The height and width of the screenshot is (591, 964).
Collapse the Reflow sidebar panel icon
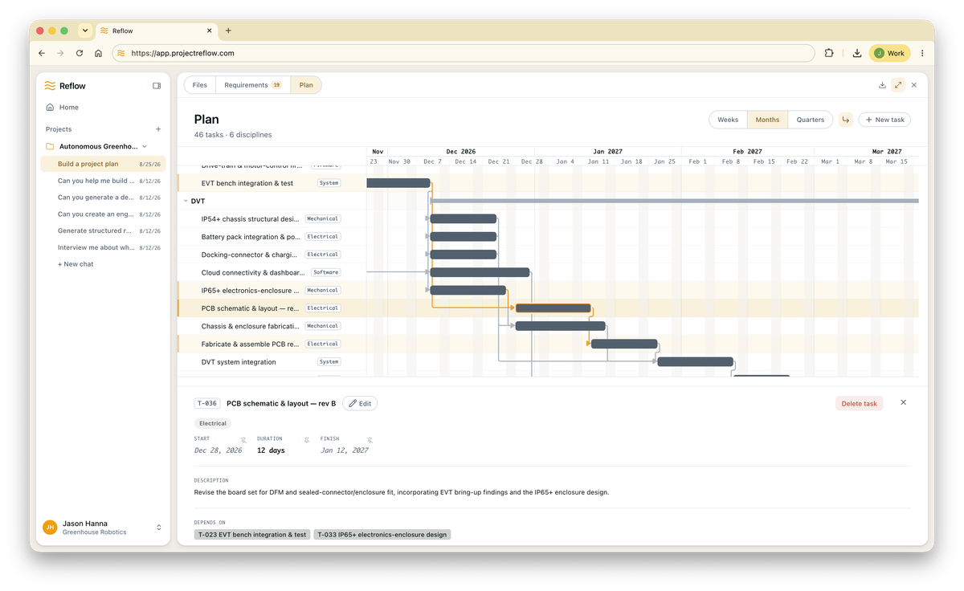157,86
